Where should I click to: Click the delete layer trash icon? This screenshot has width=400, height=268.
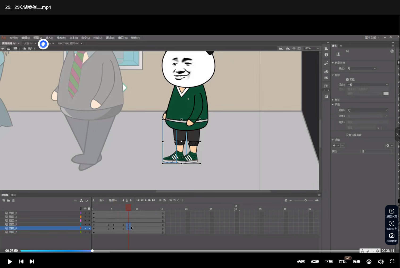13,201
